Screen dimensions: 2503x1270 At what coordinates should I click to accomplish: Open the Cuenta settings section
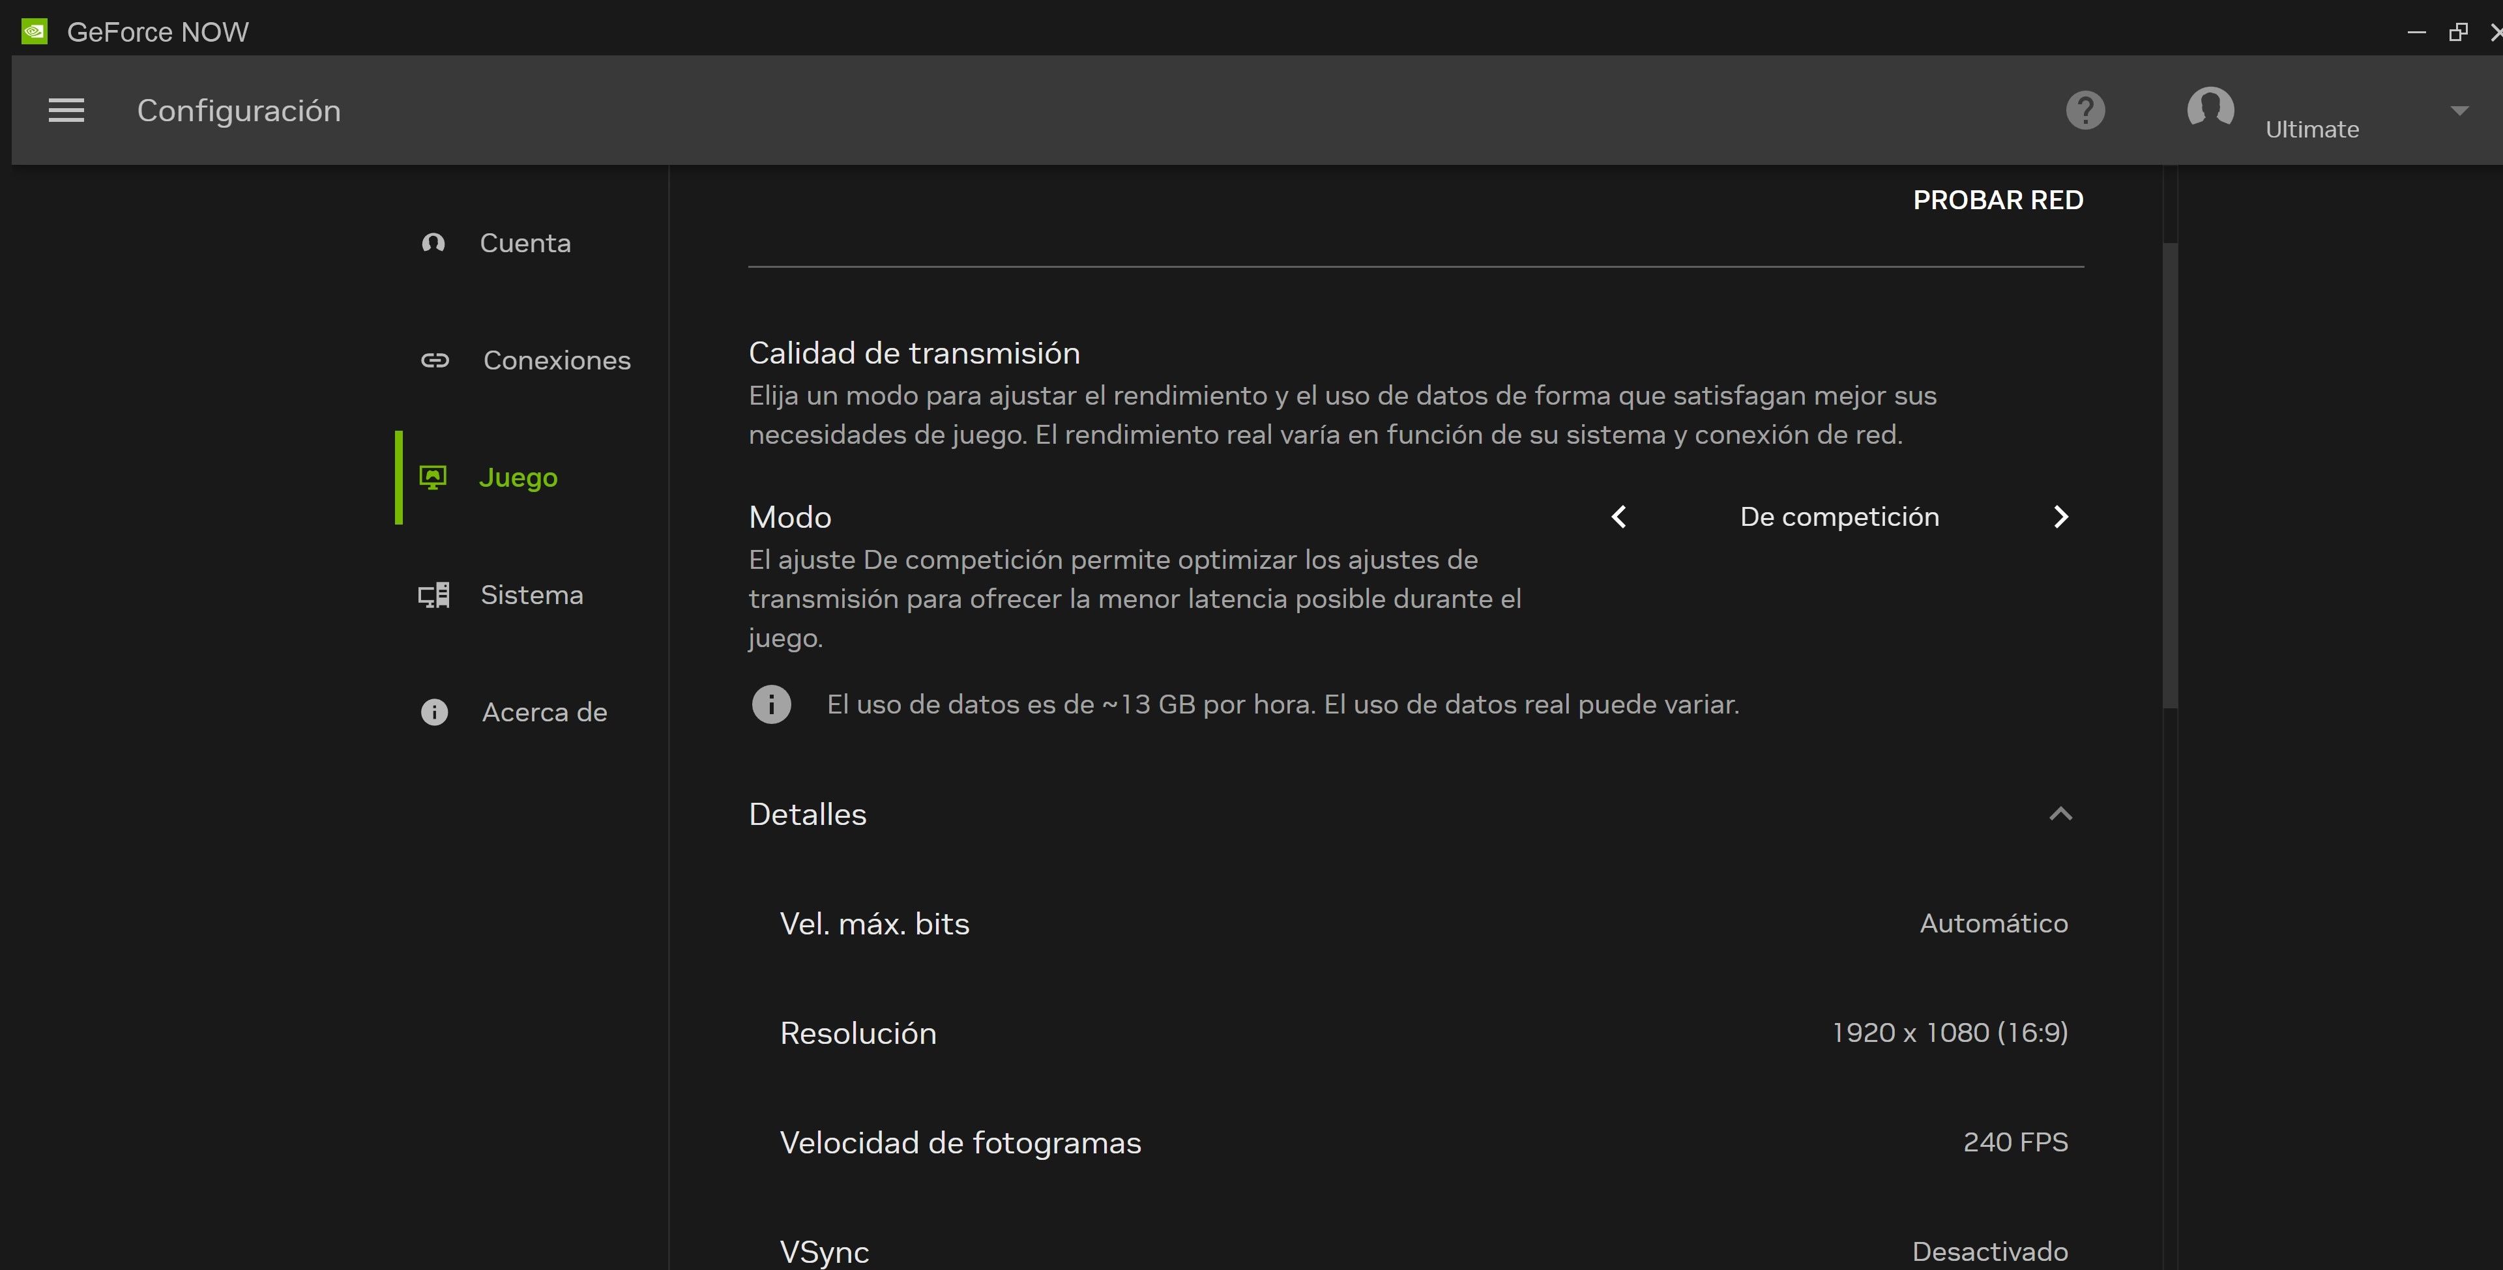point(433,243)
